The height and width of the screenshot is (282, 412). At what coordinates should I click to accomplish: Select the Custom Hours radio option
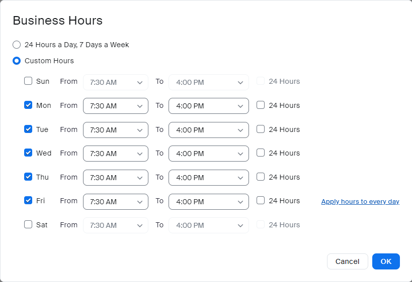(x=17, y=61)
